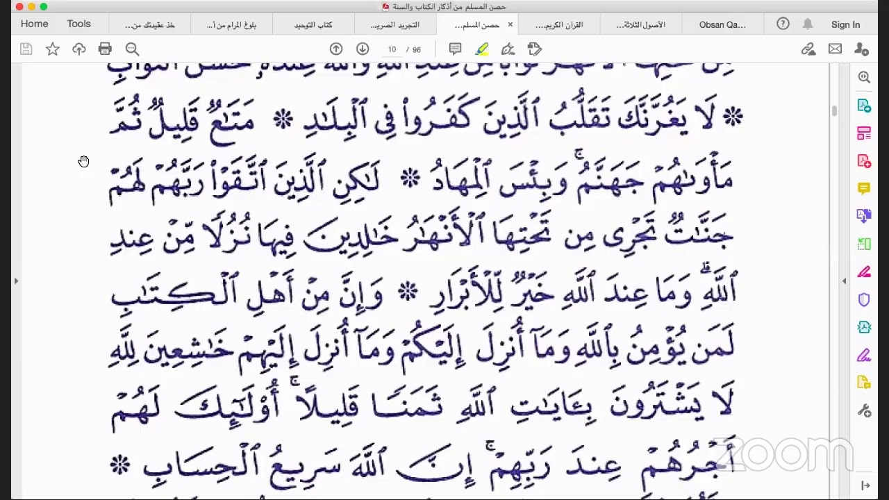Switch to the Obsan Qa... document tab
The width and height of the screenshot is (889, 500).
[722, 25]
